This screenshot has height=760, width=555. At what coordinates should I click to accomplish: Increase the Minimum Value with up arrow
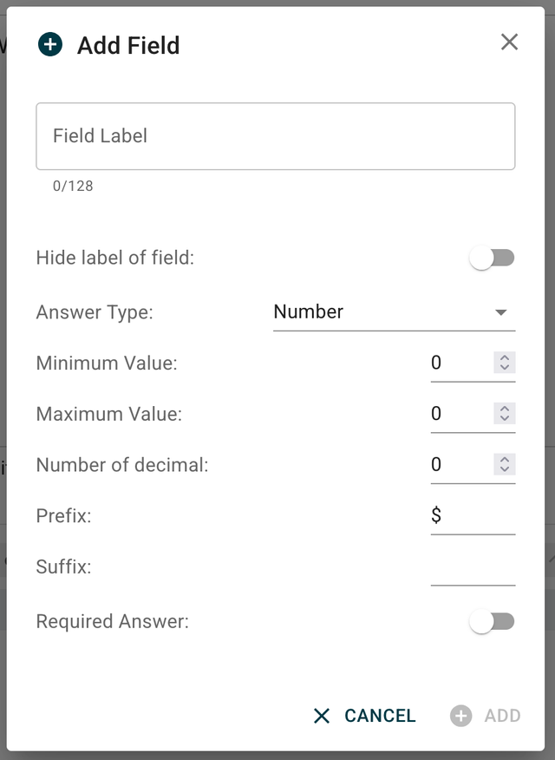505,357
